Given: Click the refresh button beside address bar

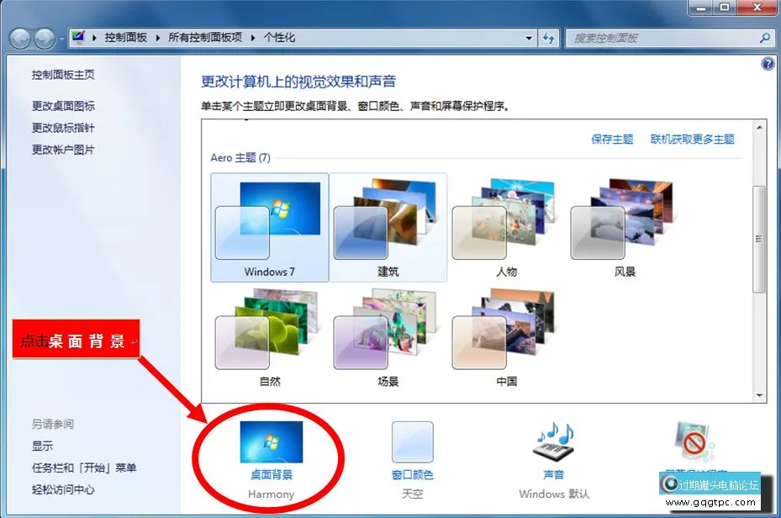Looking at the screenshot, I should point(549,38).
